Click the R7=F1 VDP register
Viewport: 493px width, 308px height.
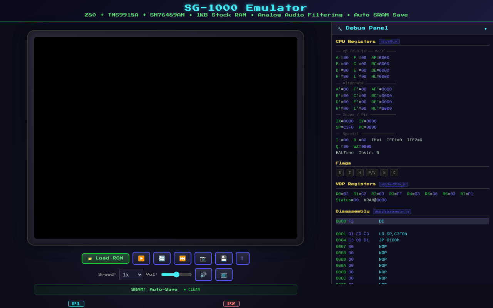[x=467, y=194]
